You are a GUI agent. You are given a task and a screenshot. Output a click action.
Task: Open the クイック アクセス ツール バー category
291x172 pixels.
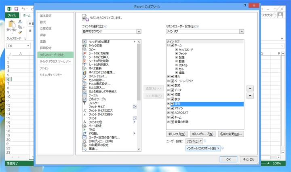click(x=55, y=61)
